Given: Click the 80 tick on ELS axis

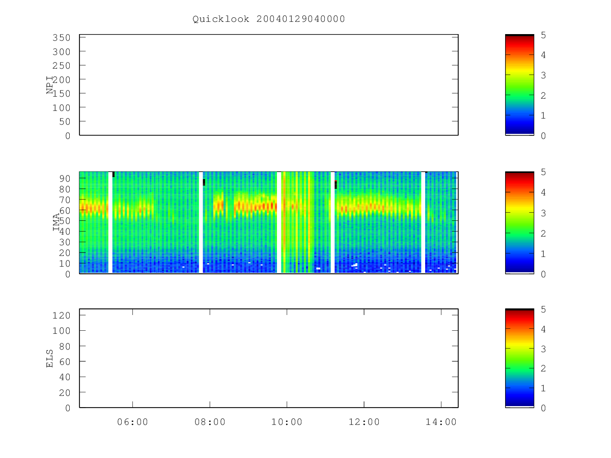Looking at the screenshot, I should 64,346.
